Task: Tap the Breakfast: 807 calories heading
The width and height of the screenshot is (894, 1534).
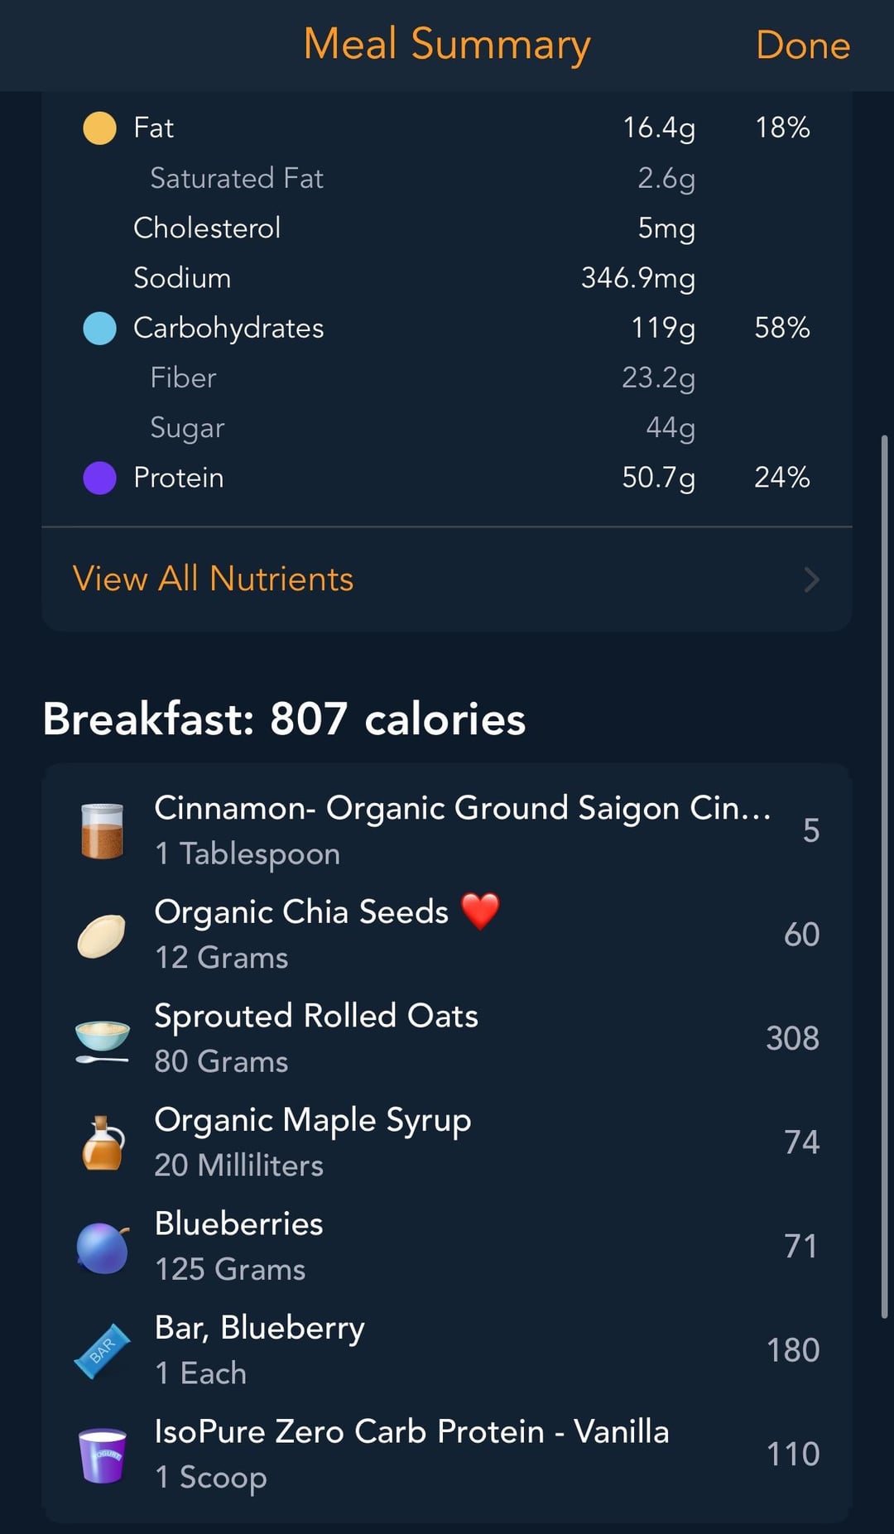Action: (x=284, y=719)
